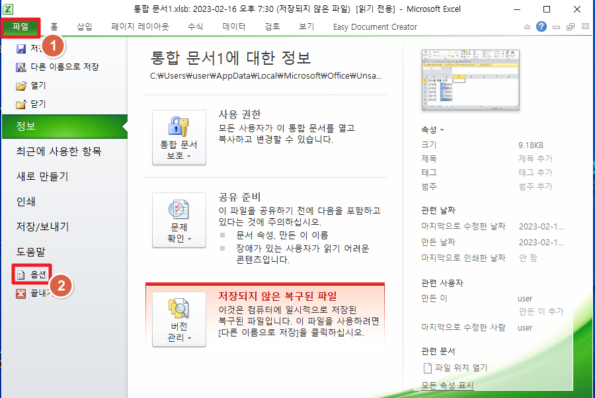Open the 검토 ribbon tab
The width and height of the screenshot is (595, 398).
272,27
